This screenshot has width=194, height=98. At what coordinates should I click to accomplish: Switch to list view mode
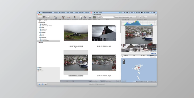[47, 17]
